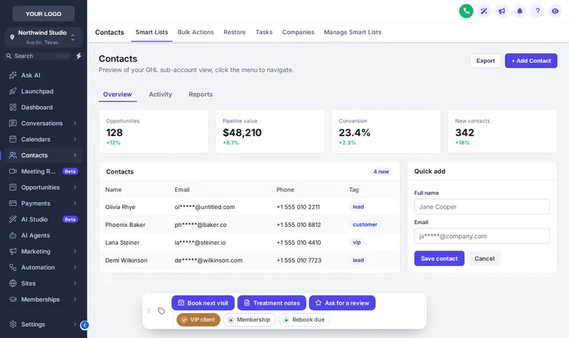The image size is (569, 338).
Task: Expand the Settings submenu chevron
Action: pyautogui.click(x=75, y=324)
